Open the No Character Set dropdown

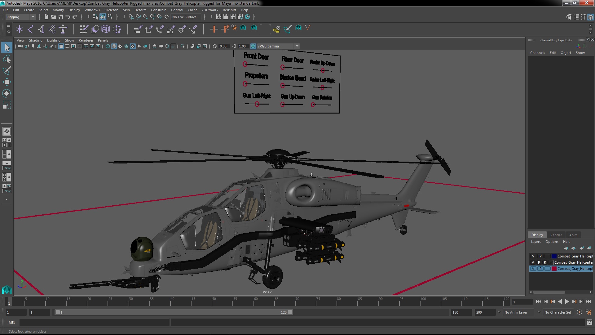point(558,312)
